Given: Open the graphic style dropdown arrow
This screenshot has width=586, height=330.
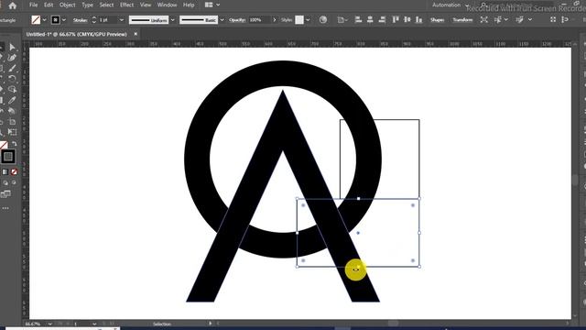Looking at the screenshot, I should pyautogui.click(x=308, y=20).
